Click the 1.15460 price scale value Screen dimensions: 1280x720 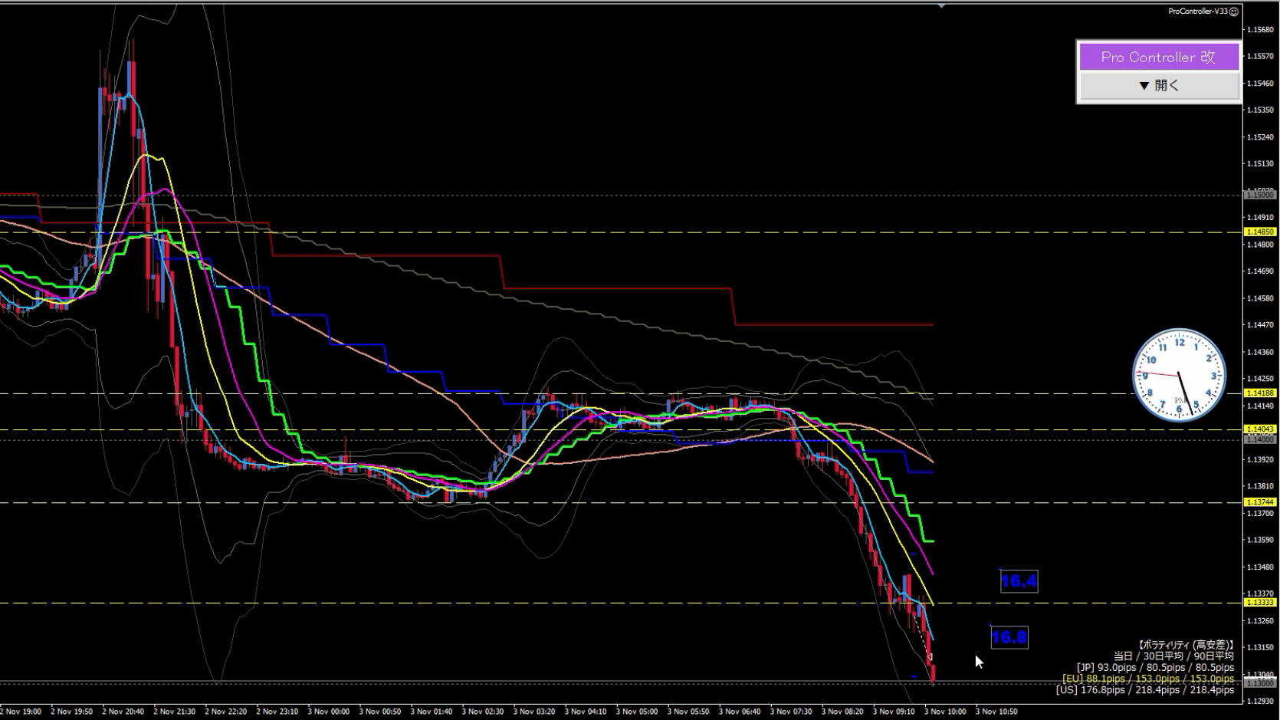tap(1260, 83)
